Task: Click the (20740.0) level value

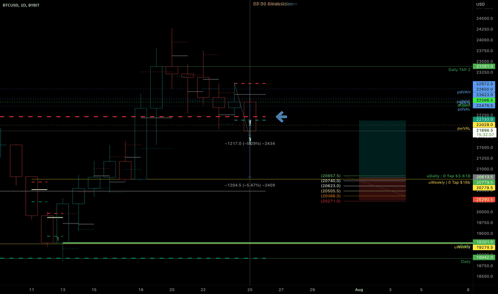Action: click(331, 181)
